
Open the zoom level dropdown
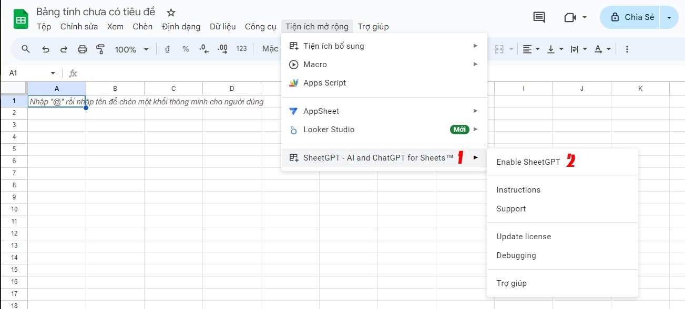coord(130,49)
